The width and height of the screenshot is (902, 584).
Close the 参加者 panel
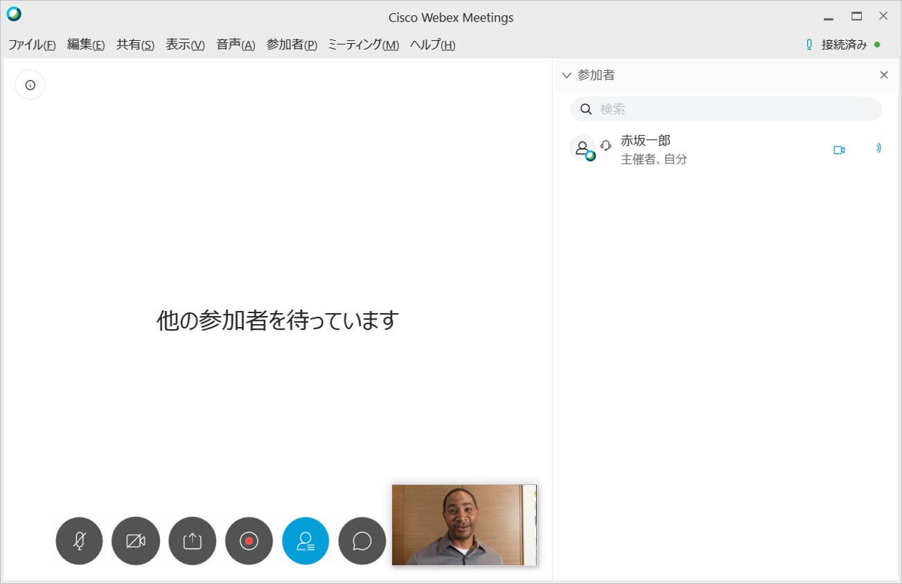tap(884, 75)
